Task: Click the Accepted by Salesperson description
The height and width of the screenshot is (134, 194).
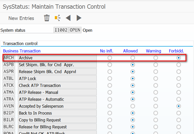Action: 57,106
